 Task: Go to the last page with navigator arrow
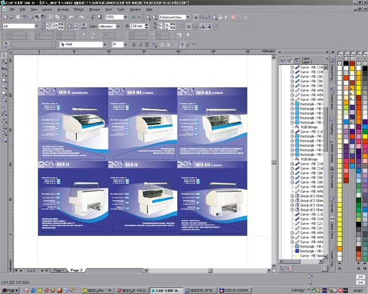(x=47, y=271)
